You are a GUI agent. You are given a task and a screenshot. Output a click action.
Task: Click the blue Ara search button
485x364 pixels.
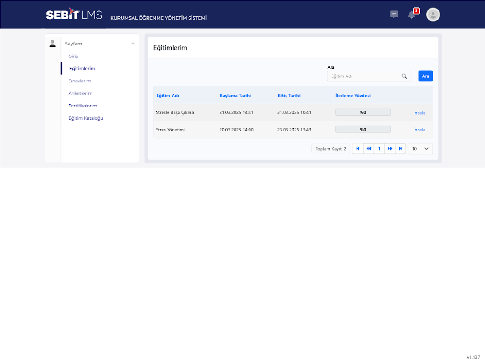(425, 76)
